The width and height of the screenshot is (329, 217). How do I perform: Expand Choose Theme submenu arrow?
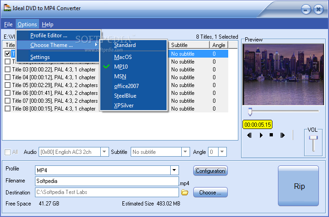[96, 45]
